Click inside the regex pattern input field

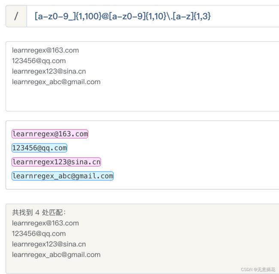coord(153,16)
